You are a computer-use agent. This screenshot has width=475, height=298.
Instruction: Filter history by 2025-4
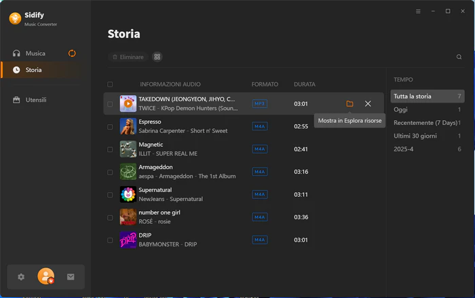(x=427, y=149)
